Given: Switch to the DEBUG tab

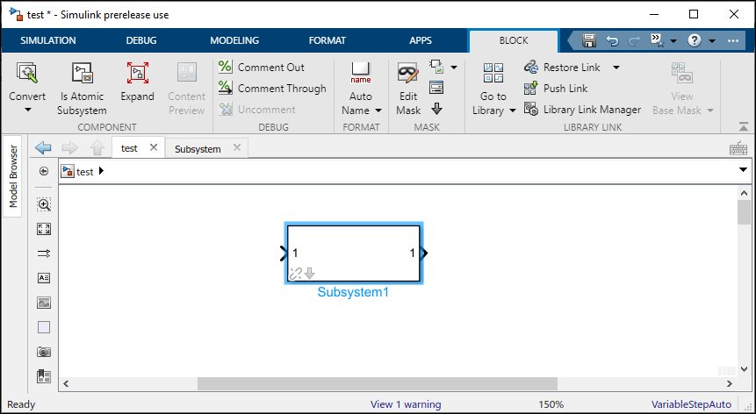Looking at the screenshot, I should pos(141,40).
